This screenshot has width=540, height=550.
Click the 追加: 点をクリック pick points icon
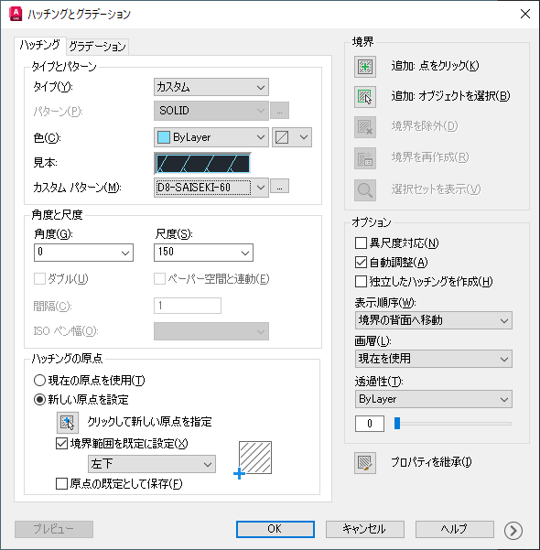pyautogui.click(x=365, y=67)
